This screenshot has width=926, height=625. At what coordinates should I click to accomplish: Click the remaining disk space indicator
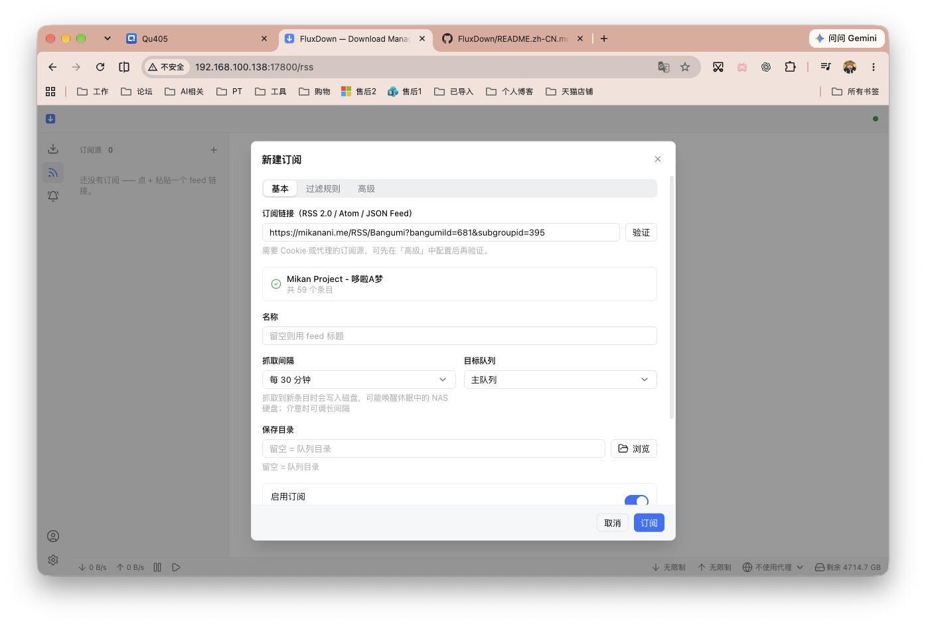pyautogui.click(x=848, y=567)
